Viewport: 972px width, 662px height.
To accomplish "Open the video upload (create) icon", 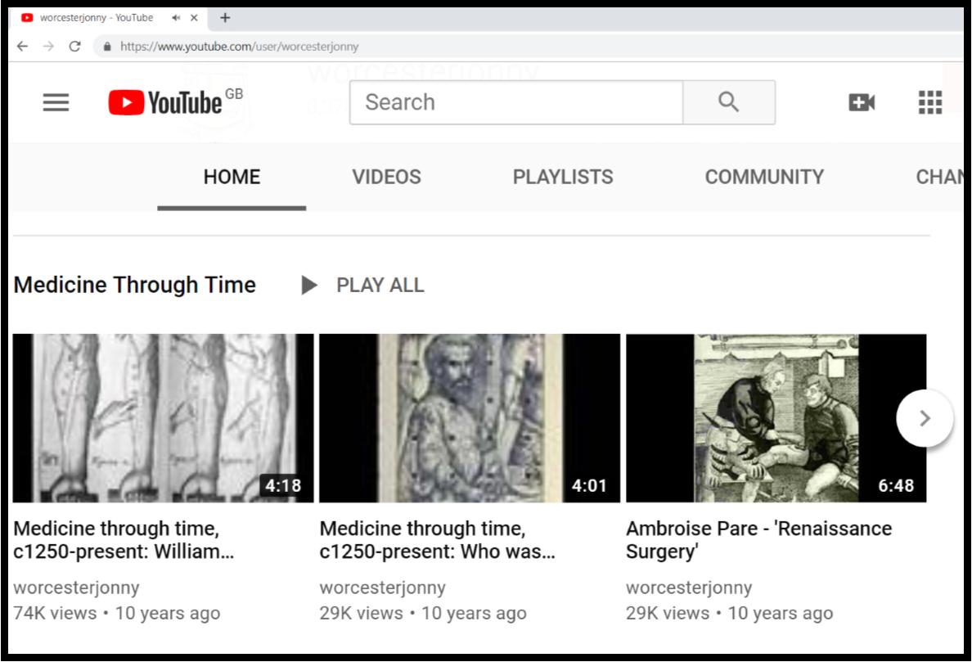I will click(x=863, y=101).
